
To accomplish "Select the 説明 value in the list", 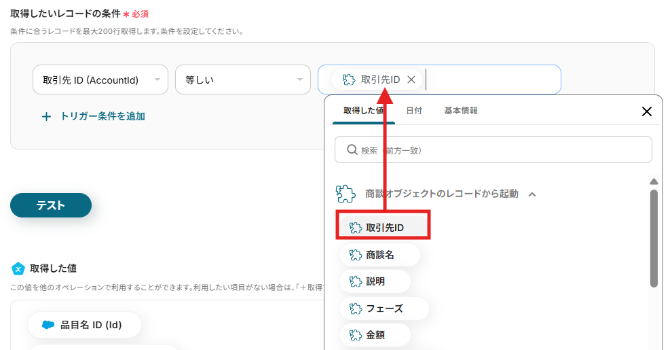I will click(375, 281).
